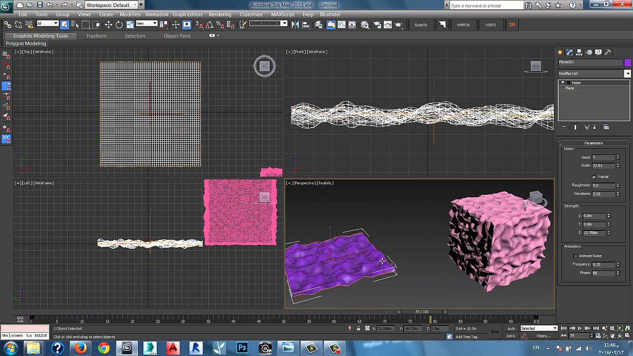Screen dimensions: 633x356
Task: Open the Motion panel
Action: click(589, 52)
